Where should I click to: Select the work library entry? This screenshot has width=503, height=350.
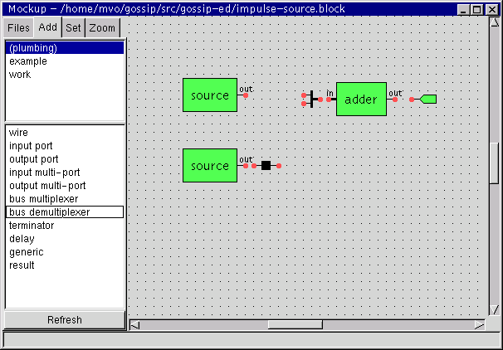click(65, 75)
